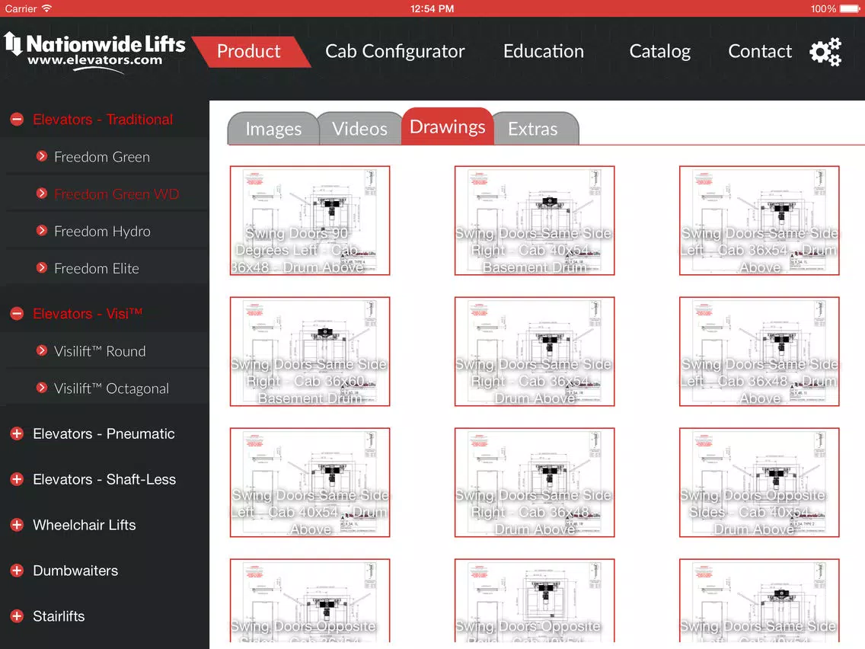Click the arrow icon beside Freedom Green WD
This screenshot has width=865, height=649.
[x=41, y=193]
